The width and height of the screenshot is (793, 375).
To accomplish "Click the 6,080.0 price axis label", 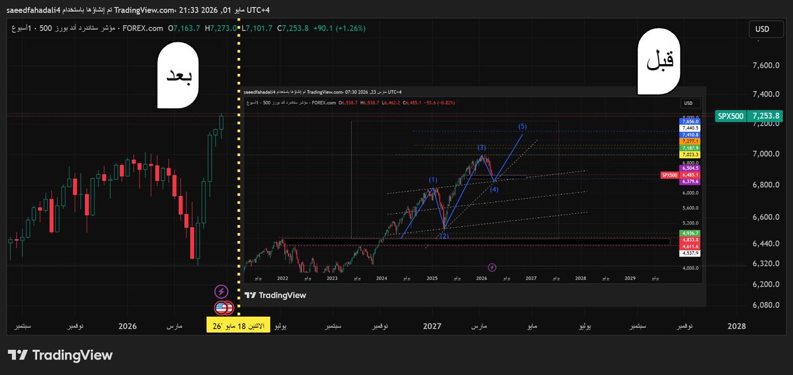I will coord(765,305).
